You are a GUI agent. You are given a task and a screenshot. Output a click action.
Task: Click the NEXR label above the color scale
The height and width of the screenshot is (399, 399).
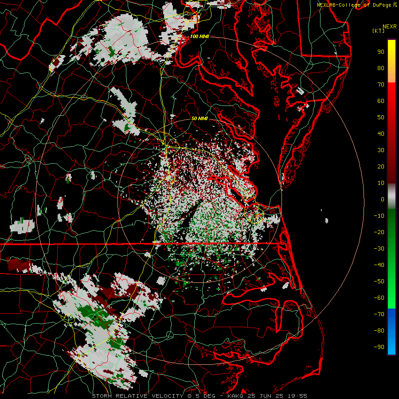(x=390, y=27)
